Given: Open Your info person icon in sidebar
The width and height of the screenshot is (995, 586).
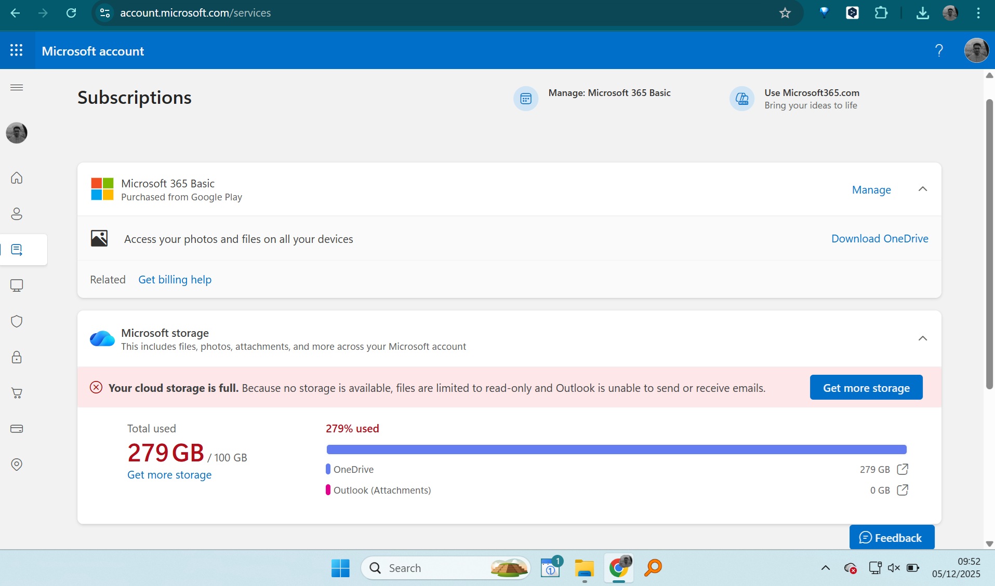Looking at the screenshot, I should click(17, 214).
